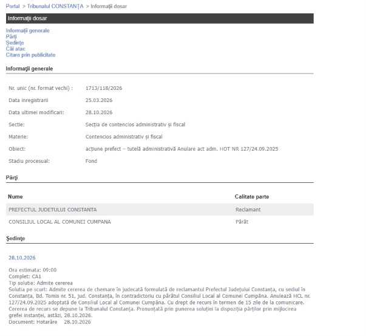Viewport: 366px width, 336px height.
Task: Open the Căi atac link
Action: point(15,49)
